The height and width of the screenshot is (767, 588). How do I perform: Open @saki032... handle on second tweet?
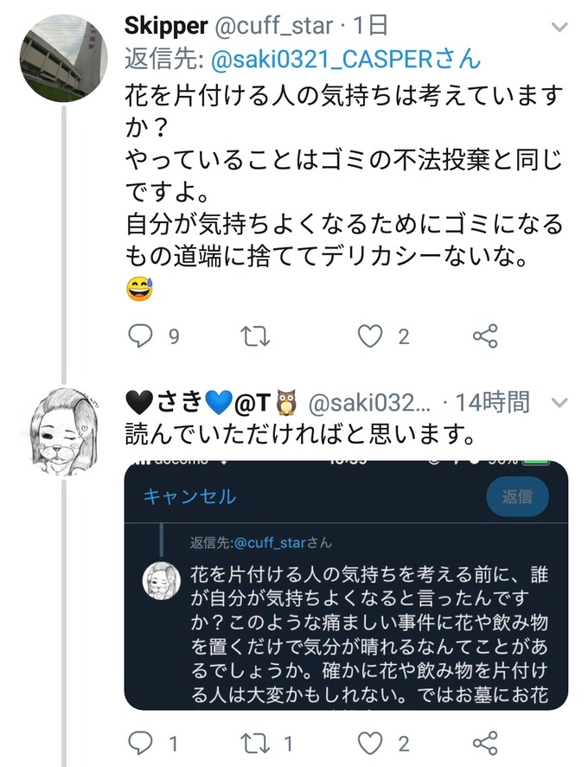coord(369,403)
